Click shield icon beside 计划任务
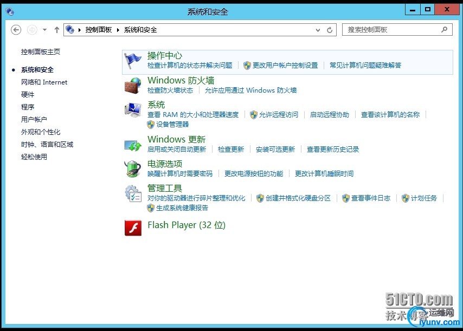Image resolution: width=463 pixels, height=331 pixels. (406, 198)
